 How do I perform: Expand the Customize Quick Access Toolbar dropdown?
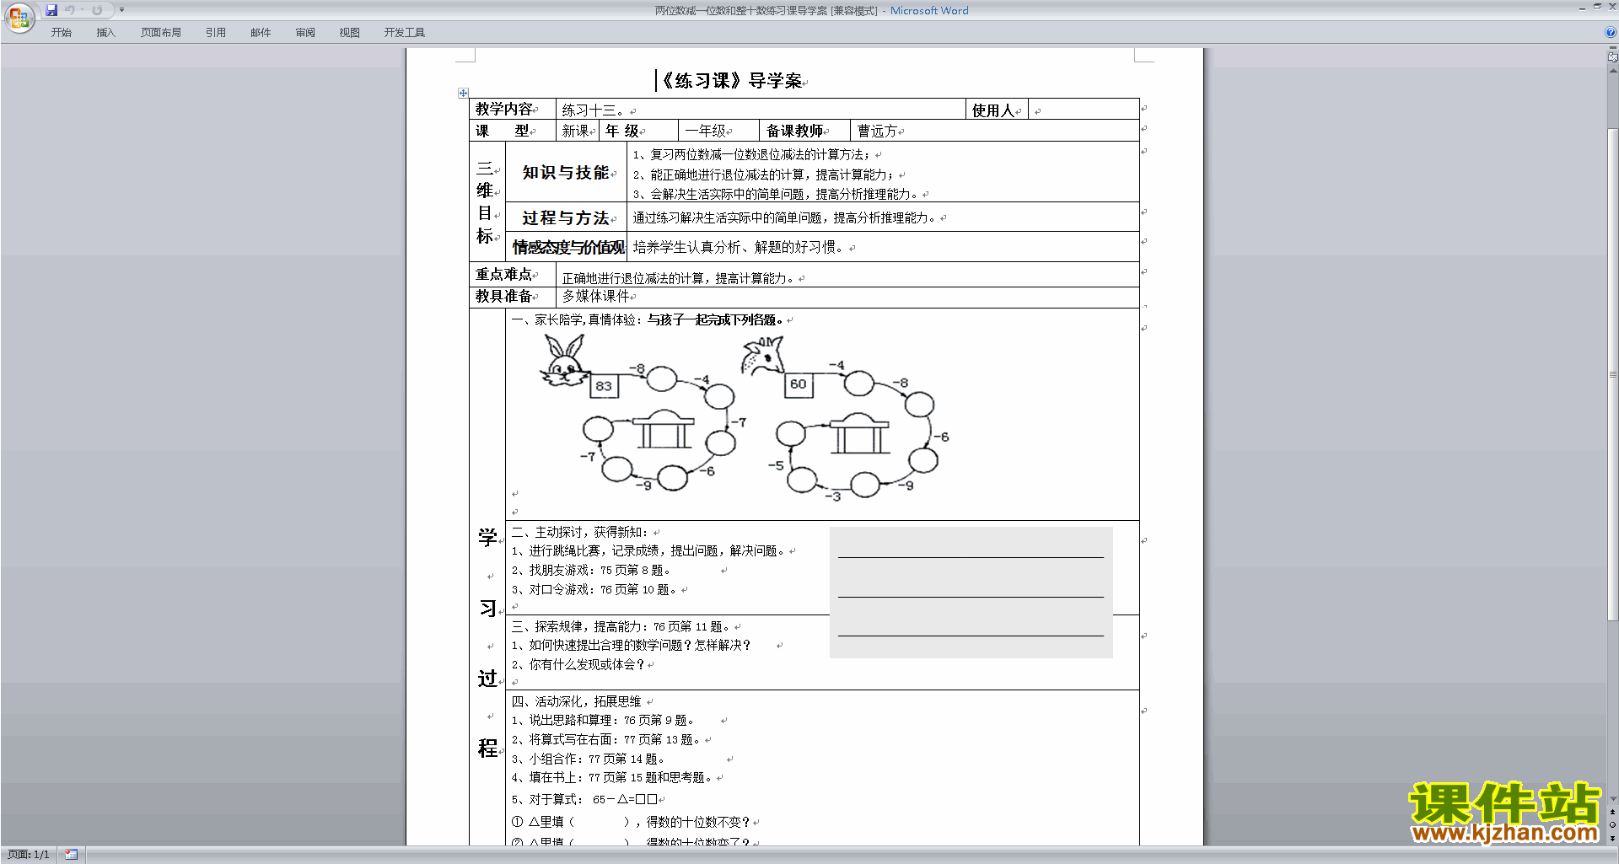pos(121,10)
